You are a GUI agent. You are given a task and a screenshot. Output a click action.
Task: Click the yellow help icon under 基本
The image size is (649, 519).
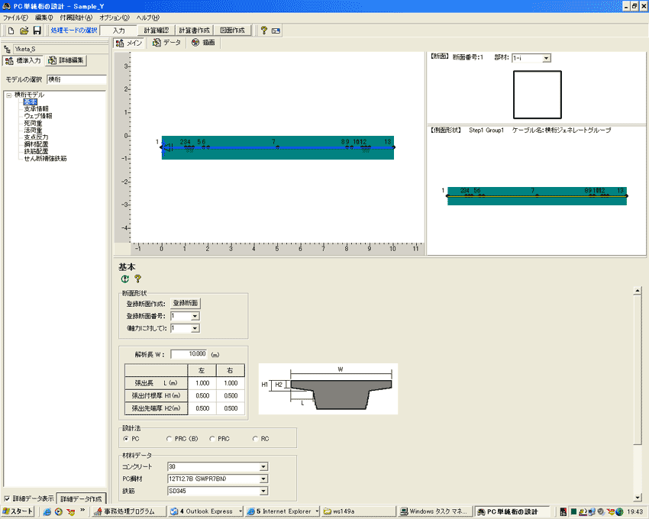[x=138, y=279]
